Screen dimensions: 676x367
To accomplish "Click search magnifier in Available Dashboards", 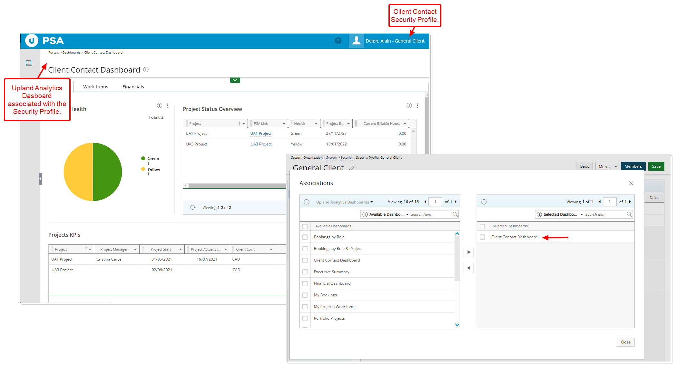I will point(455,214).
